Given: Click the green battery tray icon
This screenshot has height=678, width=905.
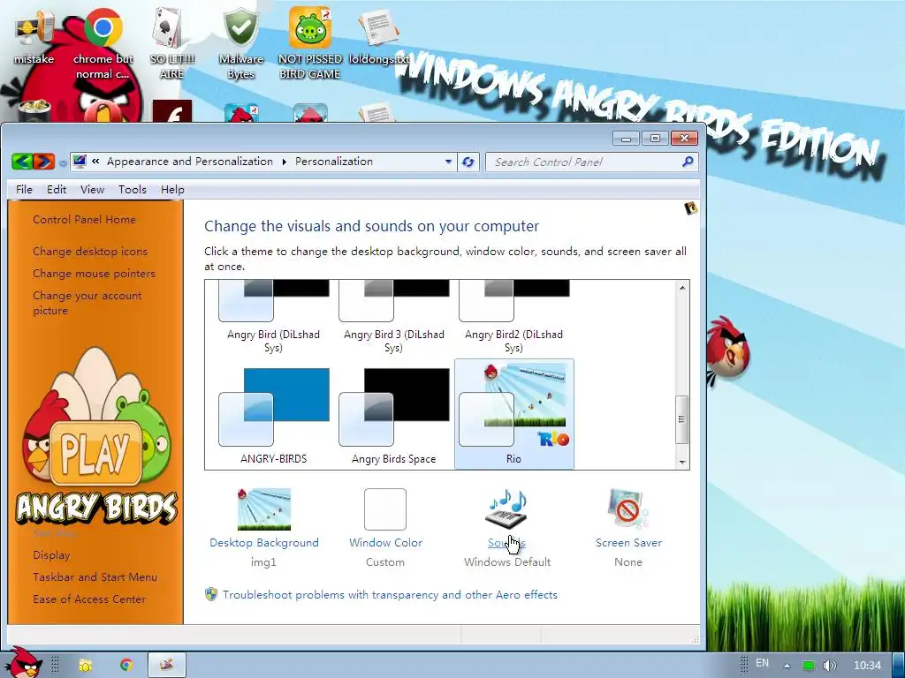Looking at the screenshot, I should 809,666.
